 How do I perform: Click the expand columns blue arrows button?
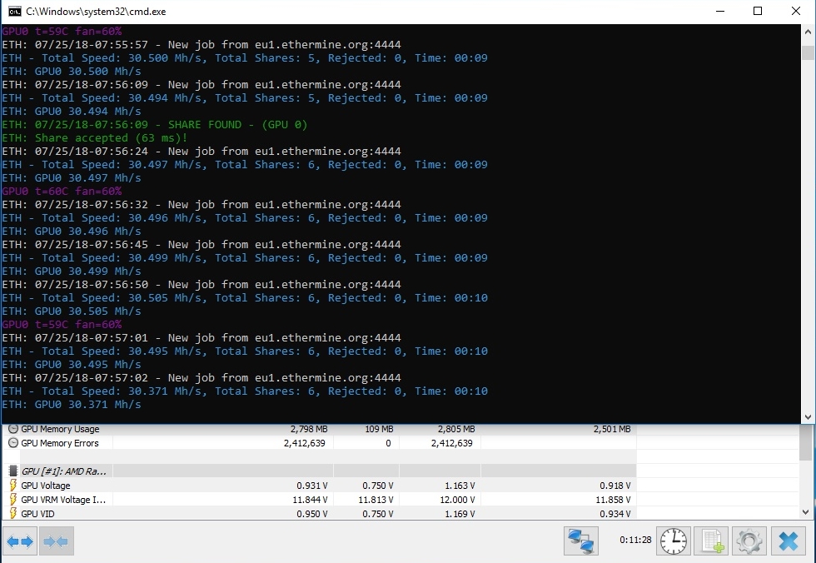point(20,541)
